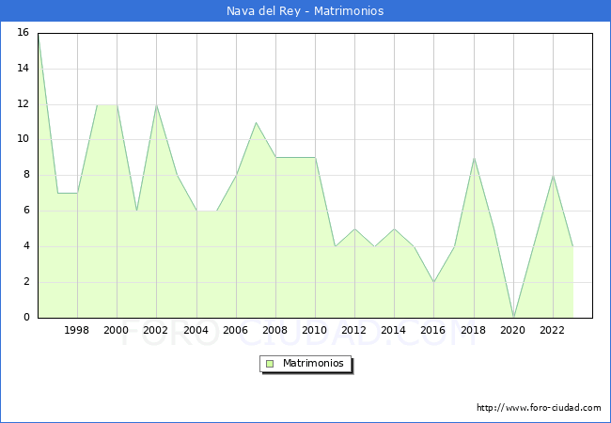Screen dimensions: 611x423
Task: Click the 16 value on the y-axis
Action: (x=23, y=33)
